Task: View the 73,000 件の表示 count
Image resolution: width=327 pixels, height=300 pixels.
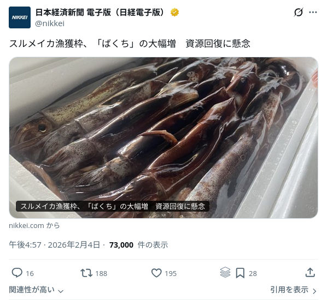Action: point(138,245)
